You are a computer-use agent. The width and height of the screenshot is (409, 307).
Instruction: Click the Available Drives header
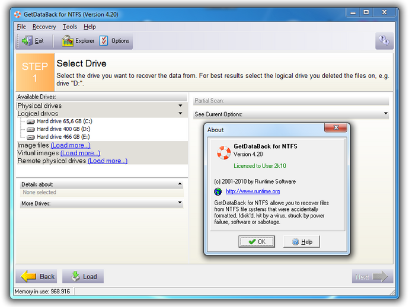101,97
